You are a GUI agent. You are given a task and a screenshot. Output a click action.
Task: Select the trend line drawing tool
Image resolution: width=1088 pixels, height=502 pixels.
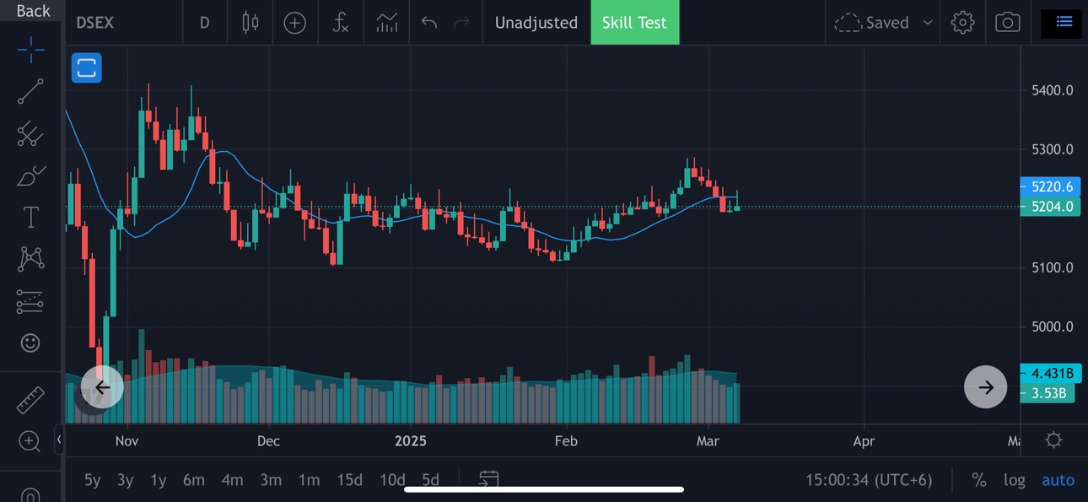(30, 91)
